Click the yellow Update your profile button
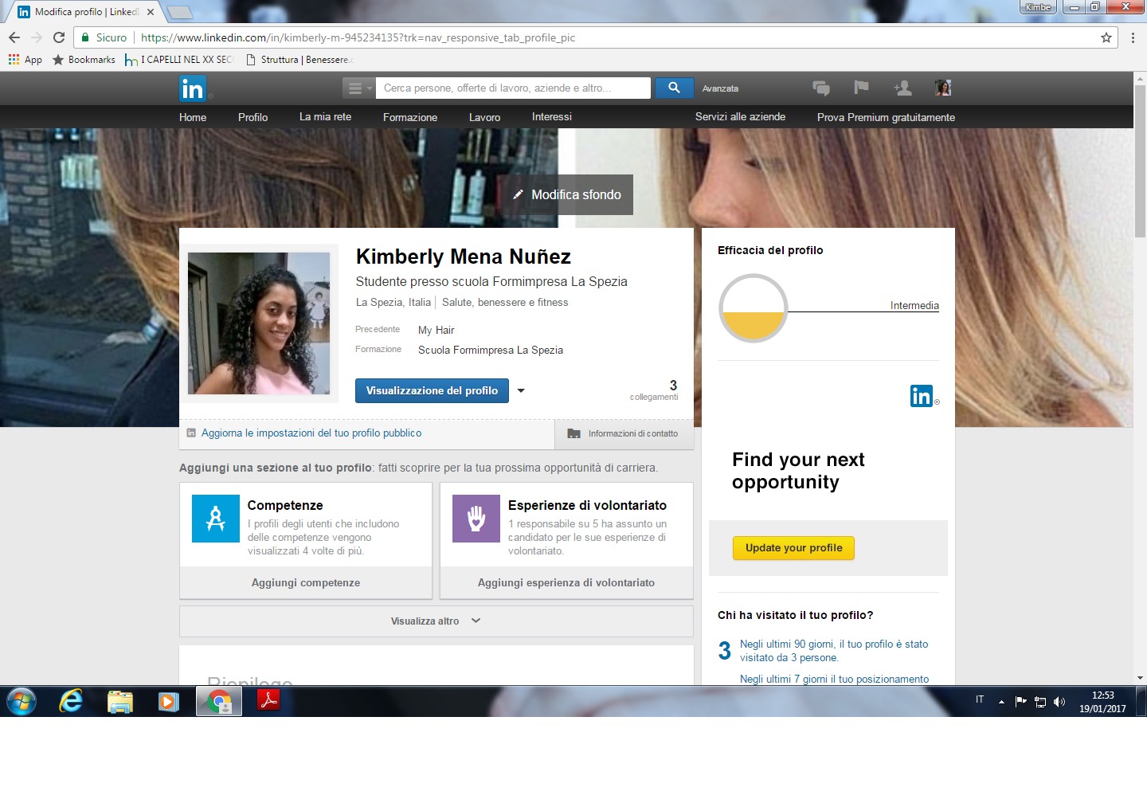The image size is (1147, 807). 793,548
